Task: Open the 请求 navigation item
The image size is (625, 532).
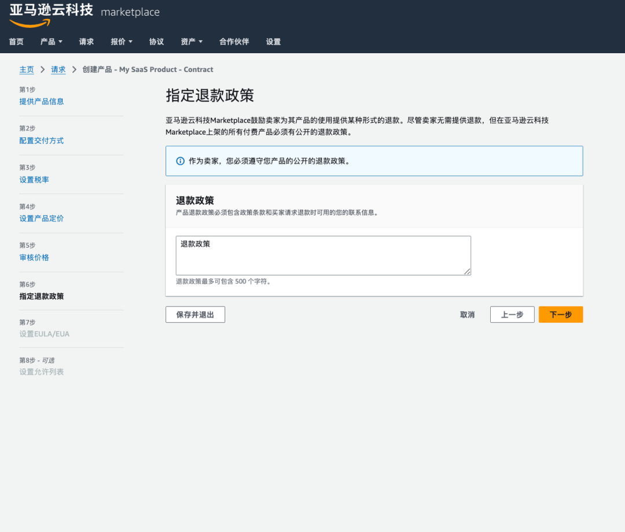Action: point(86,42)
